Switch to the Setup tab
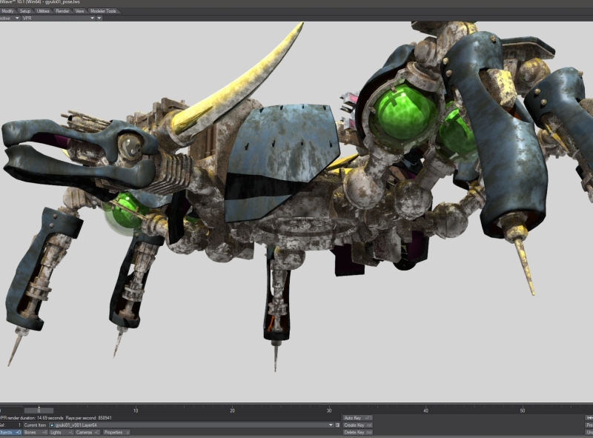593x438 pixels. (x=25, y=11)
